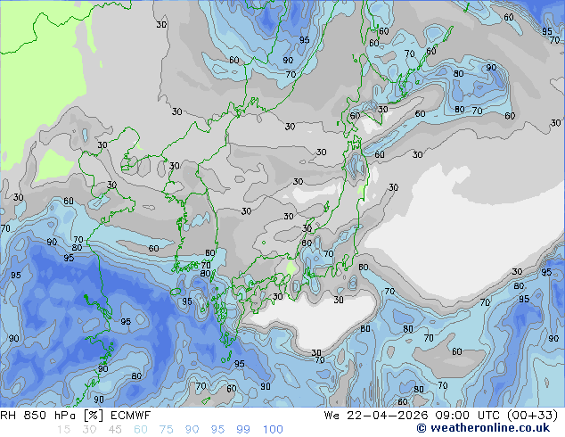Click the "RH 850 hPa [%]" title text
Screen dimensions: 565x437
pos(52,416)
